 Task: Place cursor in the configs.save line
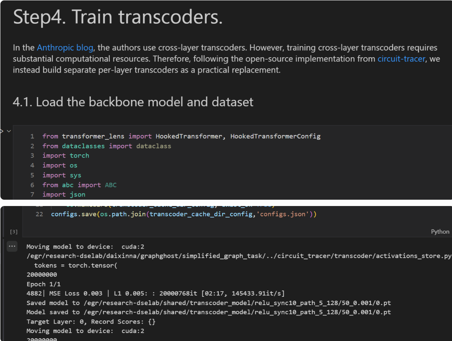click(184, 214)
